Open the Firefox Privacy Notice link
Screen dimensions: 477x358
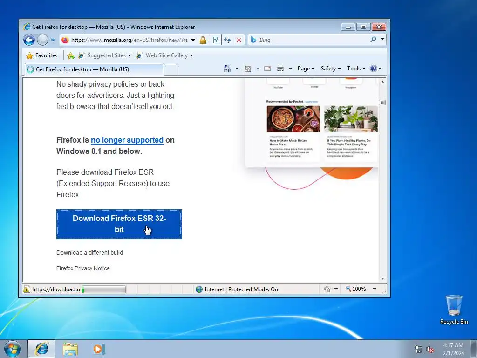click(83, 268)
